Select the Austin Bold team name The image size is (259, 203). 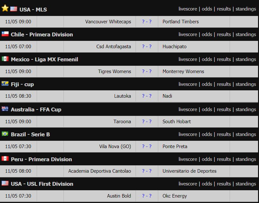[x=119, y=196]
